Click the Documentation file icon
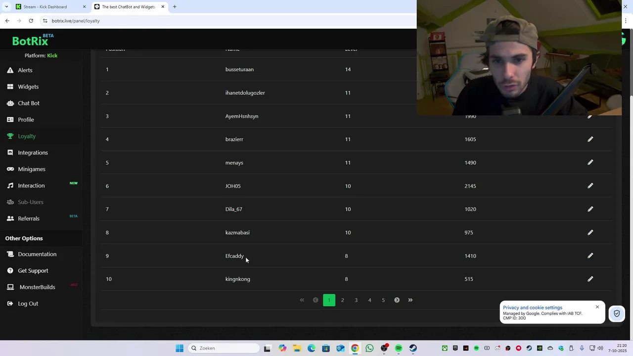 pos(10,254)
